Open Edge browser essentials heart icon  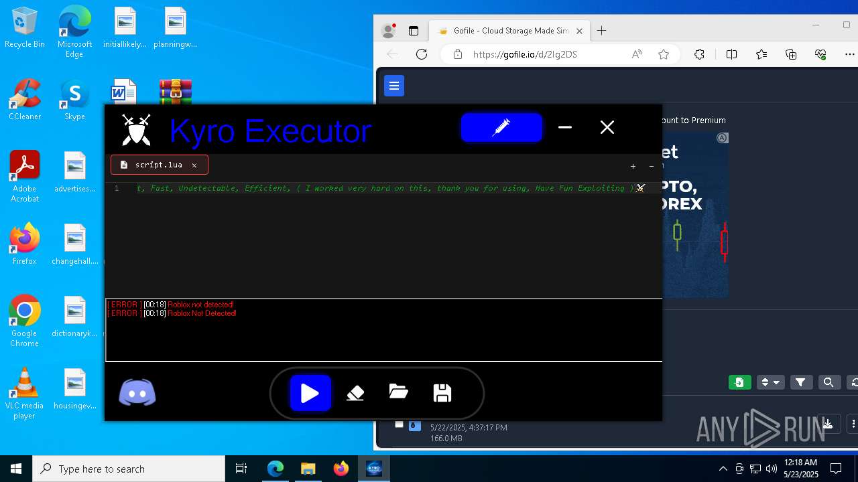click(x=820, y=54)
